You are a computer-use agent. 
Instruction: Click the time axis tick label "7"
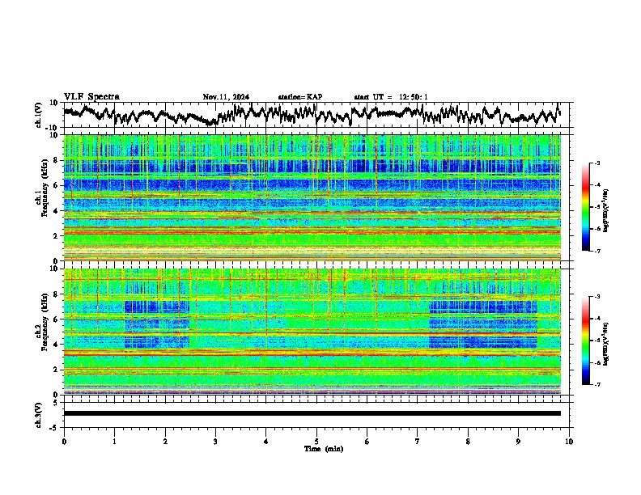[x=418, y=442]
